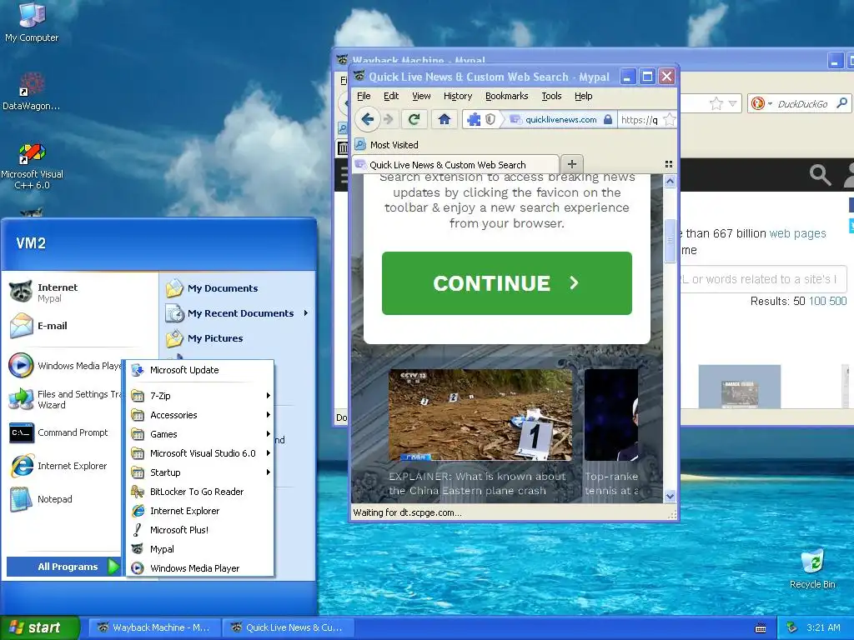
Task: Click the vertical scrollbar thumb in Quick Live News
Action: (x=670, y=240)
